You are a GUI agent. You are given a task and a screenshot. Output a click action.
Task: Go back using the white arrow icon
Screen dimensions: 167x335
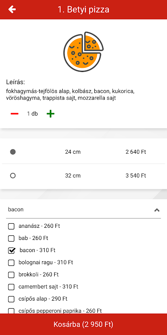(12, 9)
